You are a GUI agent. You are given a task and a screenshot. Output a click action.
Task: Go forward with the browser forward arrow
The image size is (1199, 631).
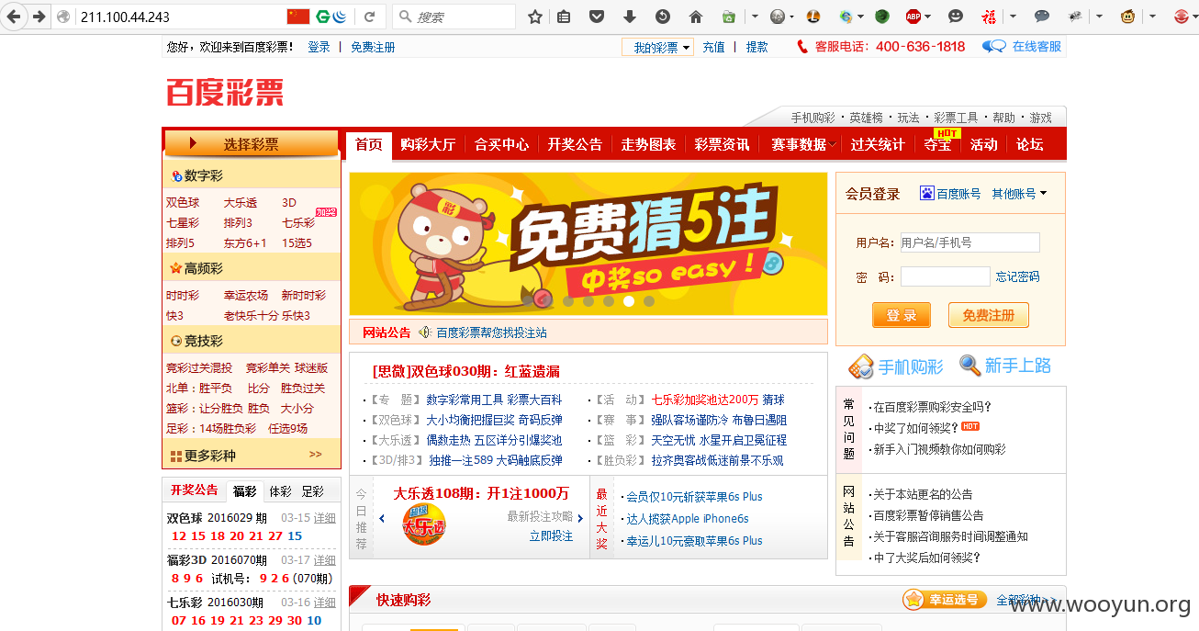[39, 17]
